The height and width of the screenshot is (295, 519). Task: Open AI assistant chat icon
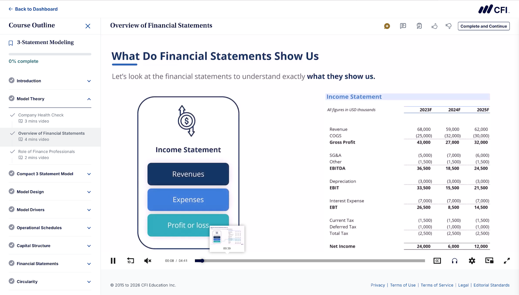point(387,26)
